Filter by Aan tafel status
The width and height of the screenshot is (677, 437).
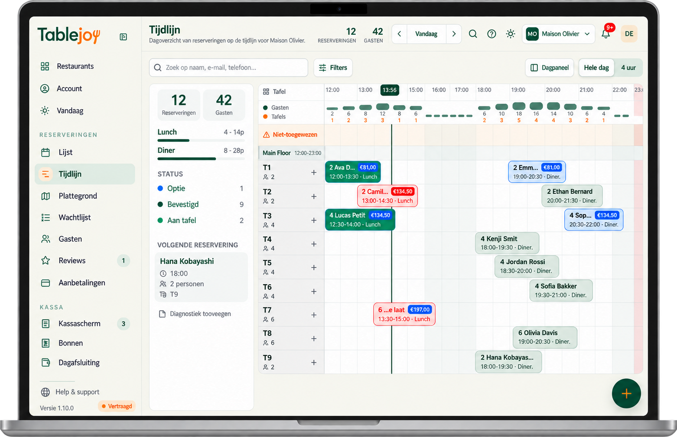pos(201,220)
